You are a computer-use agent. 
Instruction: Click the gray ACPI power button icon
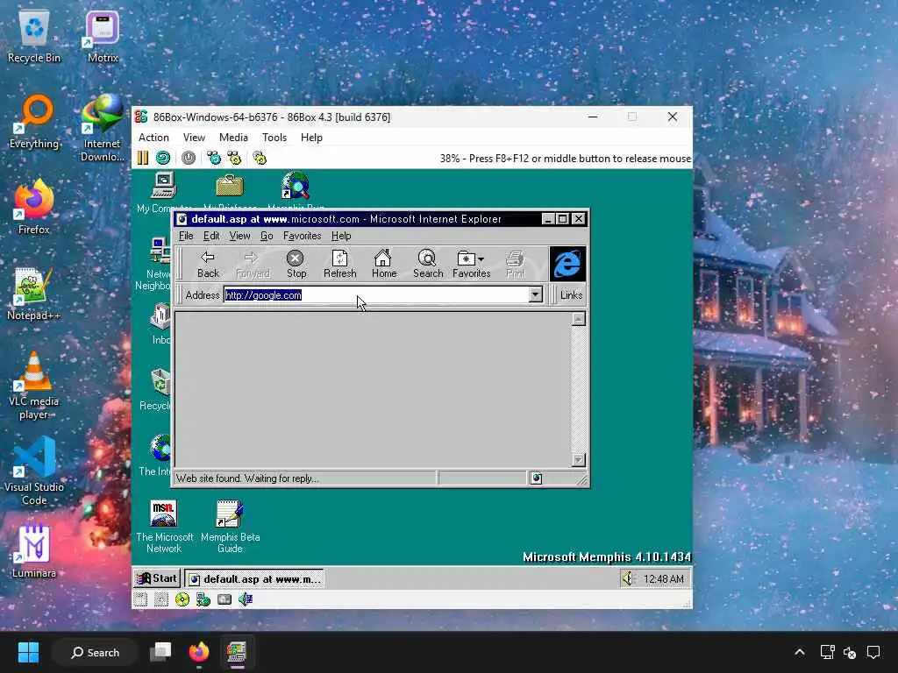(189, 158)
